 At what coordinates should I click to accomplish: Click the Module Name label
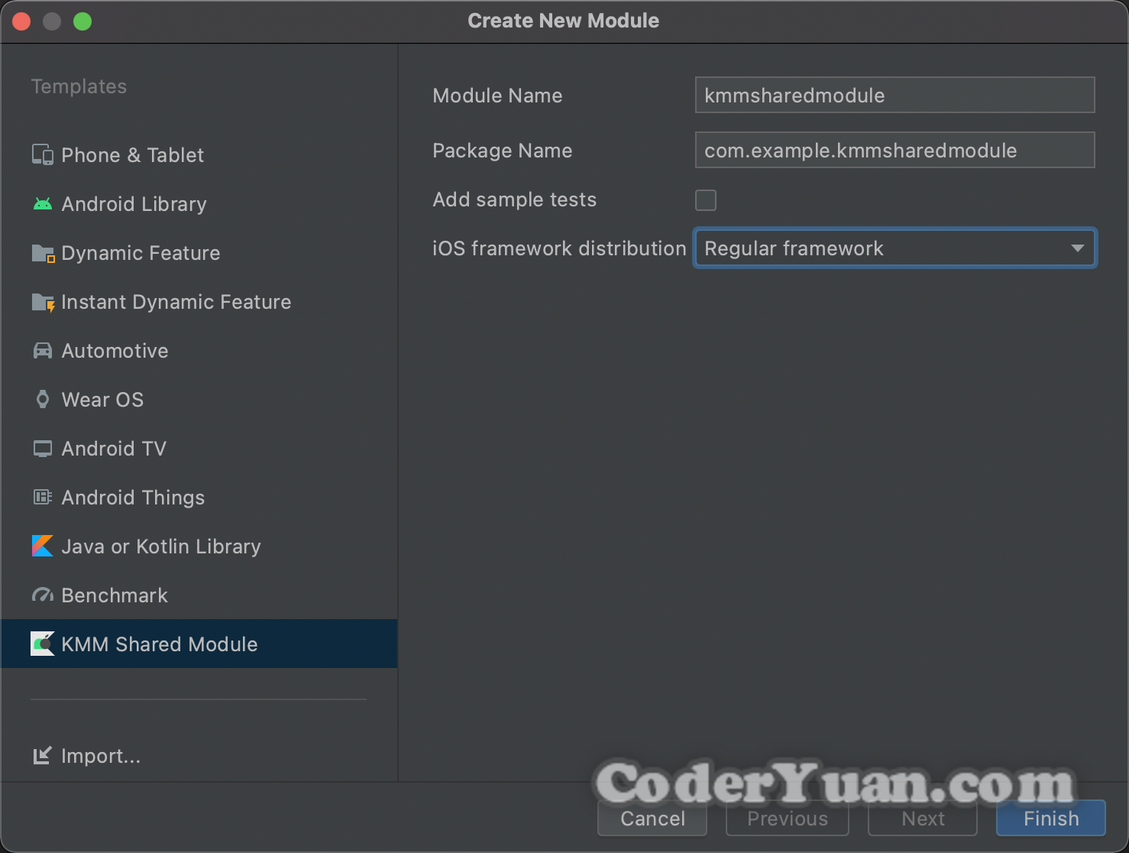point(497,96)
